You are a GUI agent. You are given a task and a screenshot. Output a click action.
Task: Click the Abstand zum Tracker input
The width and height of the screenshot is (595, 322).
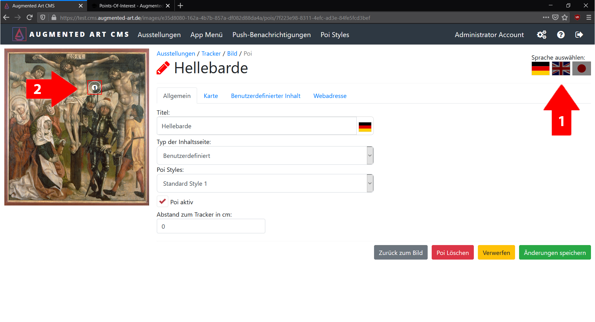(x=211, y=226)
